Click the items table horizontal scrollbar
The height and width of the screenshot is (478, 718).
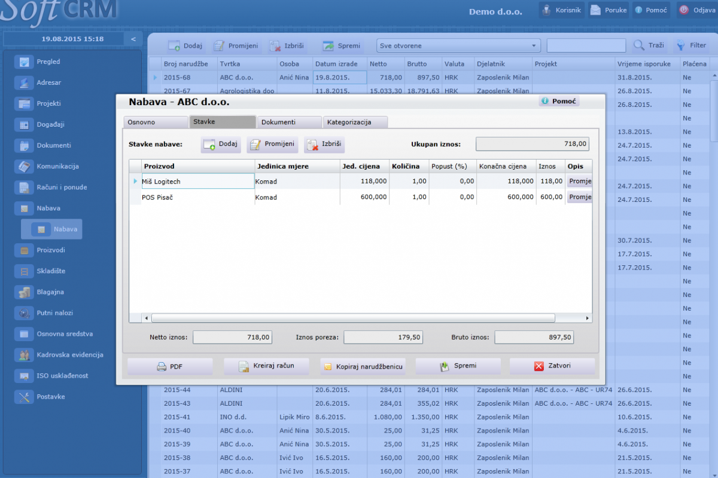point(353,318)
